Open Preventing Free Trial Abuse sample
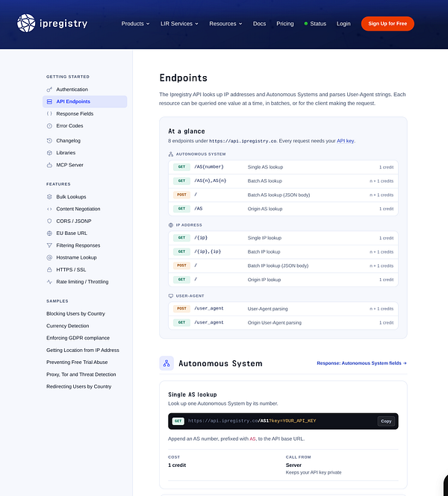 77,362
